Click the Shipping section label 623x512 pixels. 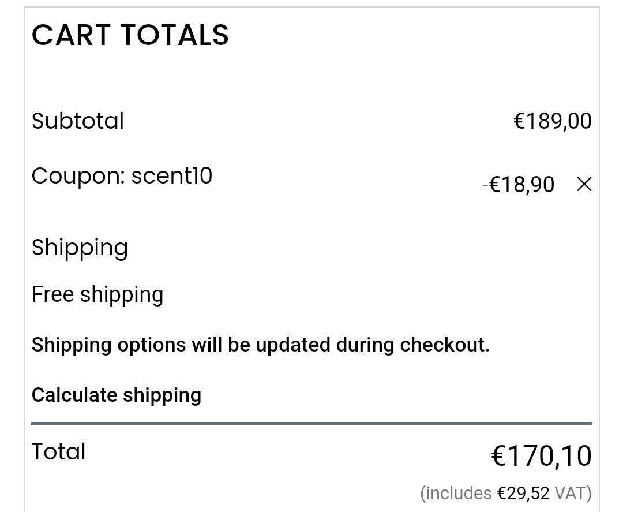80,248
